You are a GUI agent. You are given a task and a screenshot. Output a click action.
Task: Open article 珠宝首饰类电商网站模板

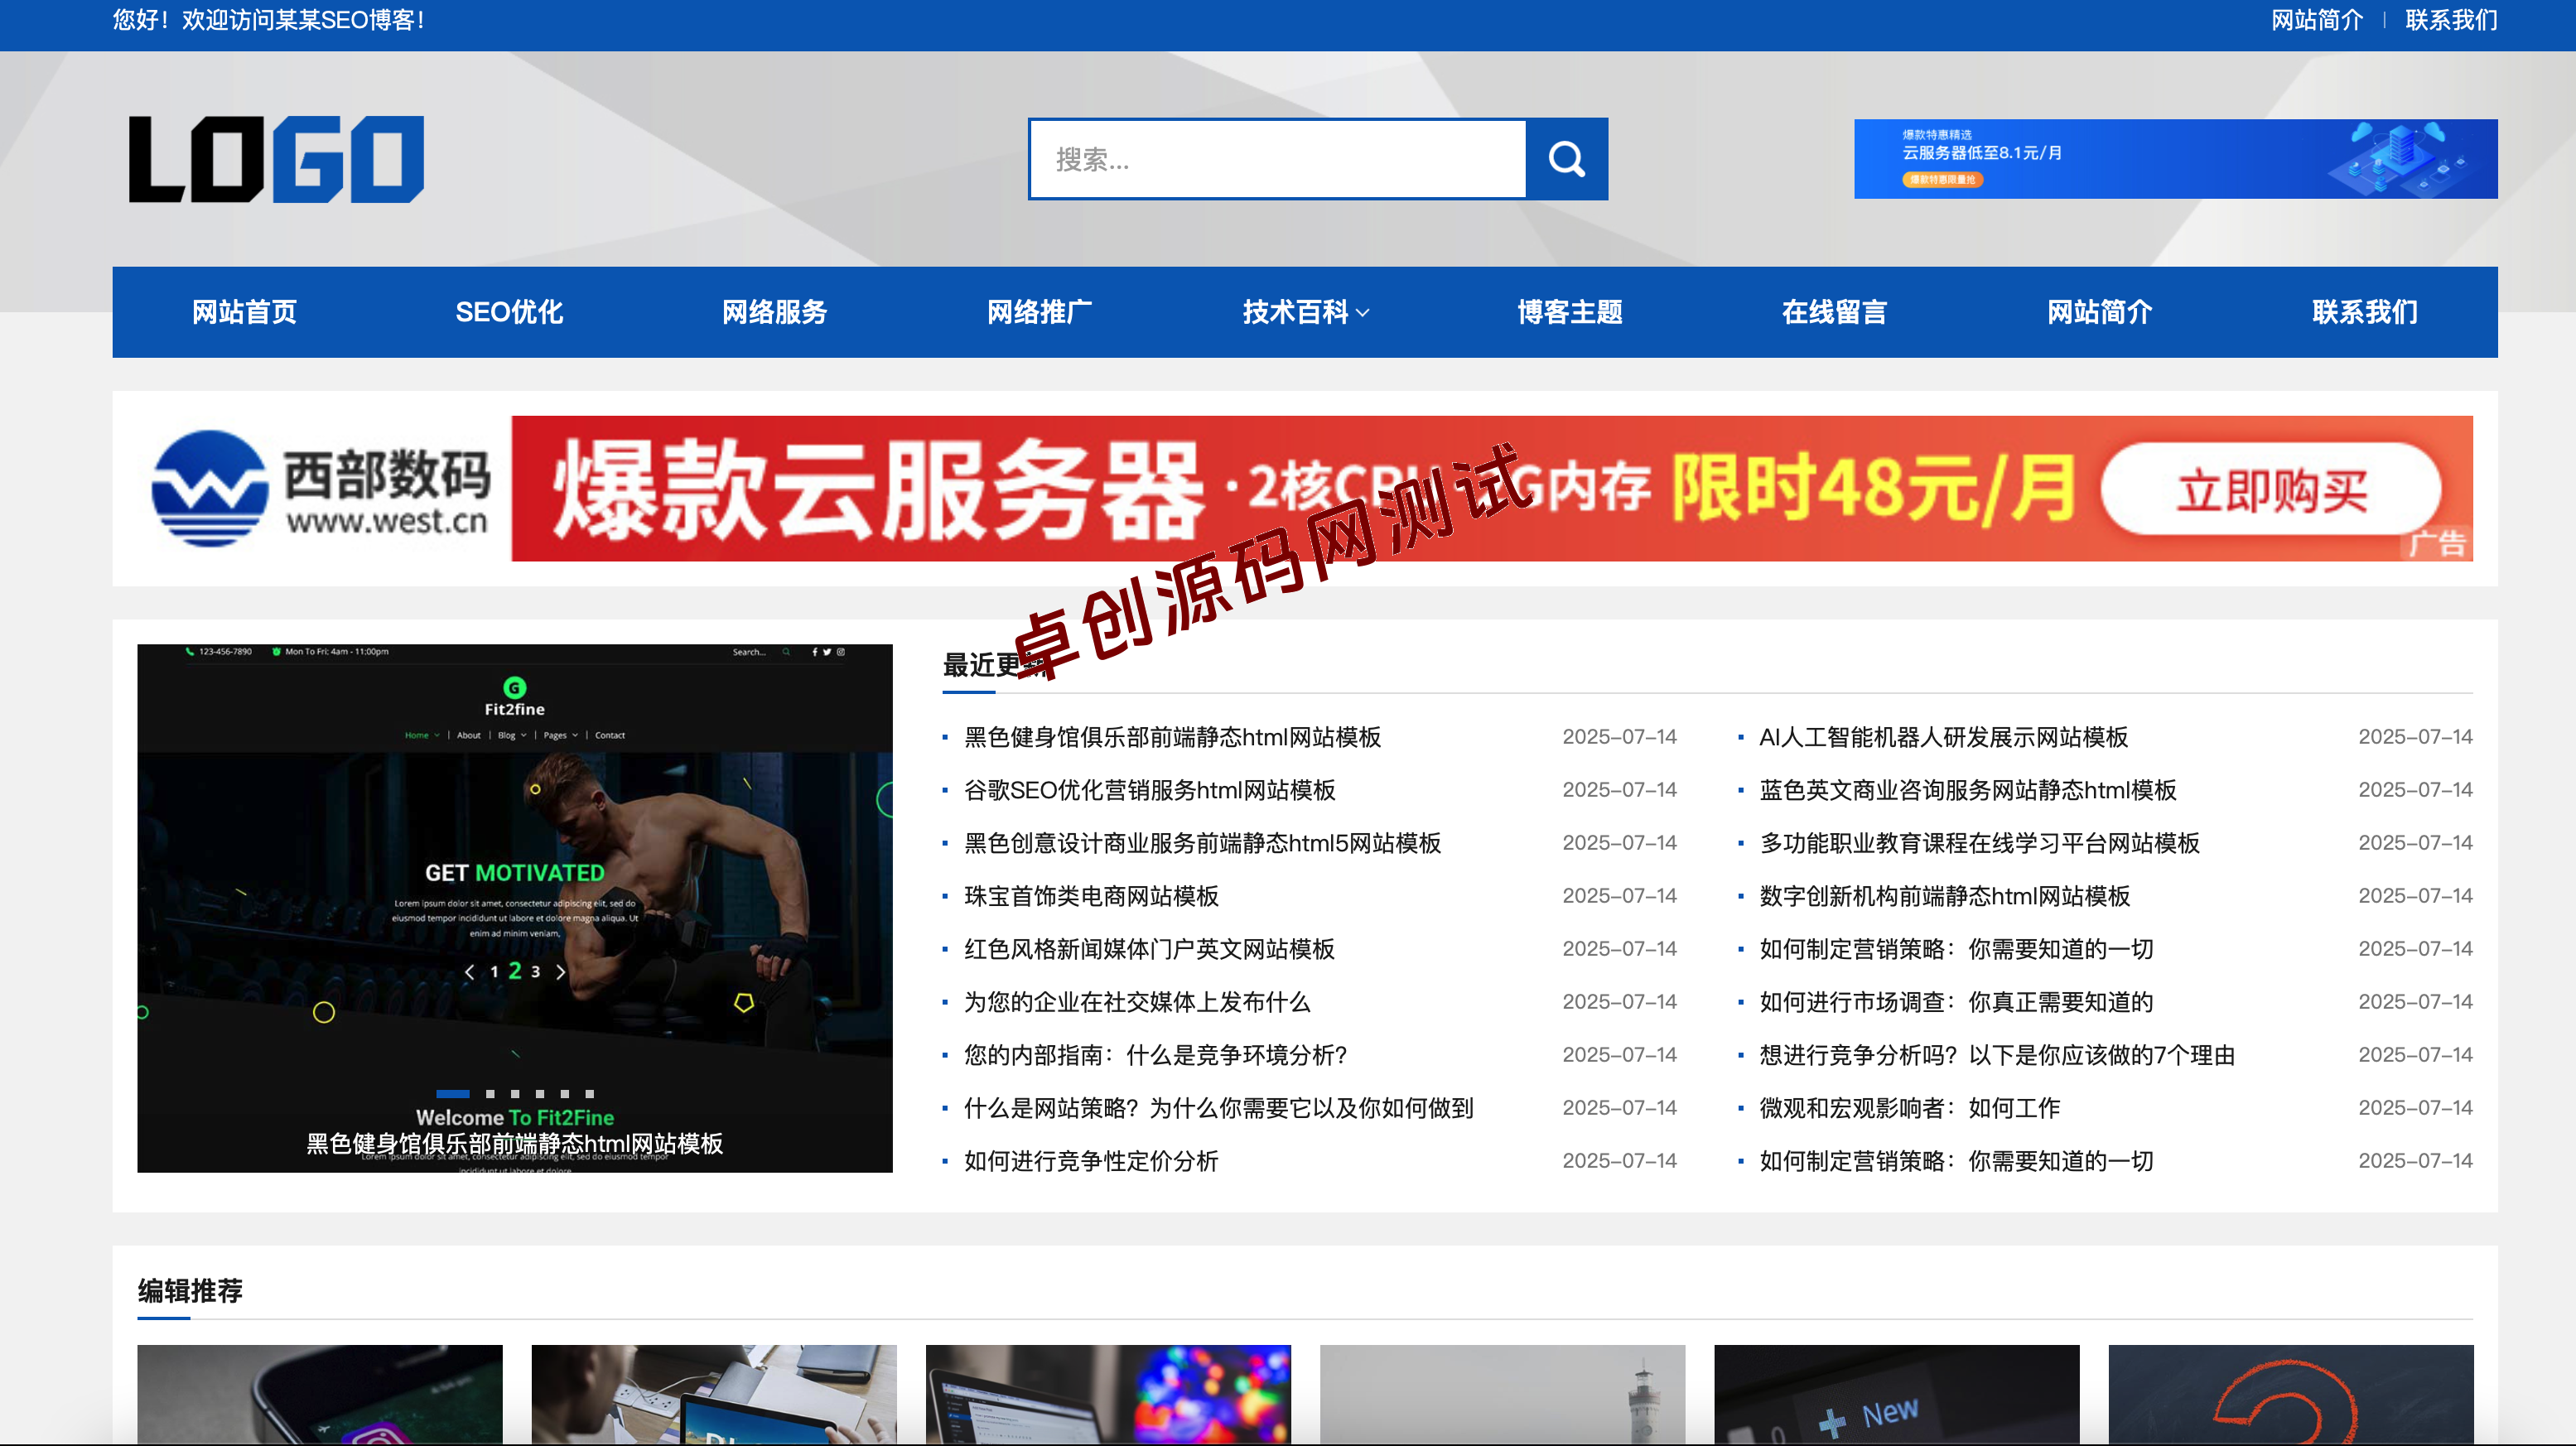pyautogui.click(x=1091, y=896)
